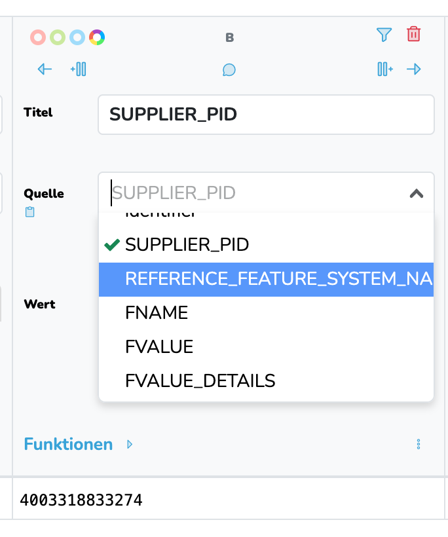Pick the red color circle
Image resolution: width=448 pixels, height=537 pixels.
(38, 37)
